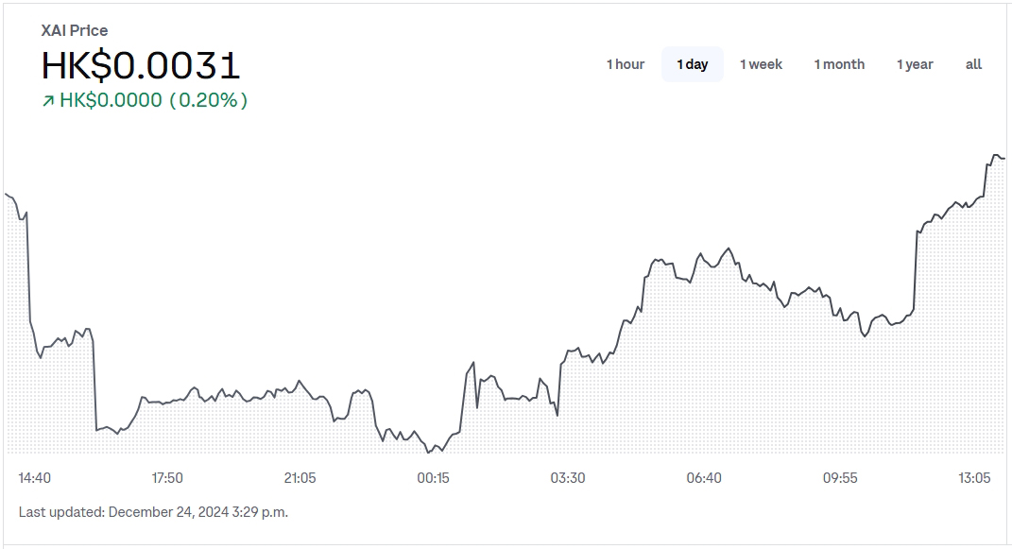1012x549 pixels.
Task: Select the 09:55 axis time marker
Action: [840, 478]
